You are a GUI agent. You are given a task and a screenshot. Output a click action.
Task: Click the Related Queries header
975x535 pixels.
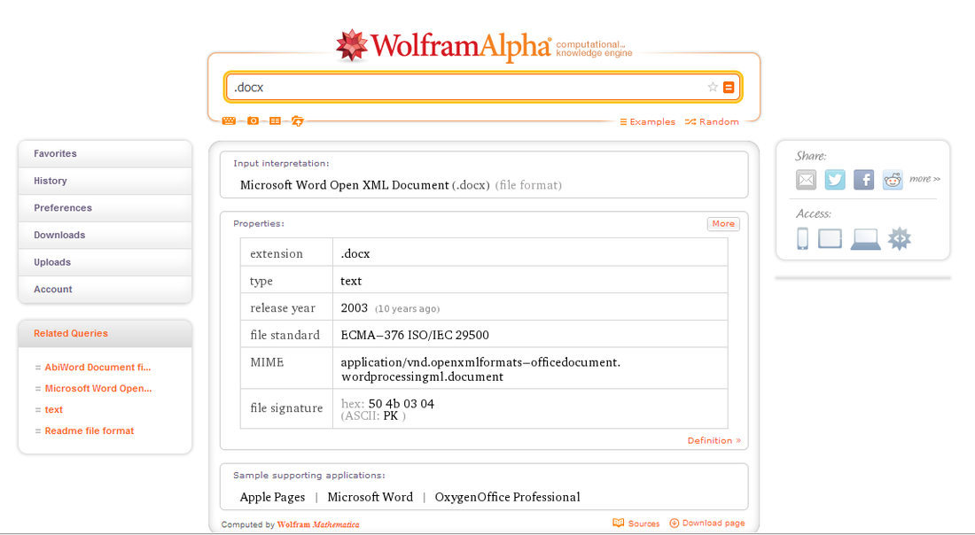[105, 334]
